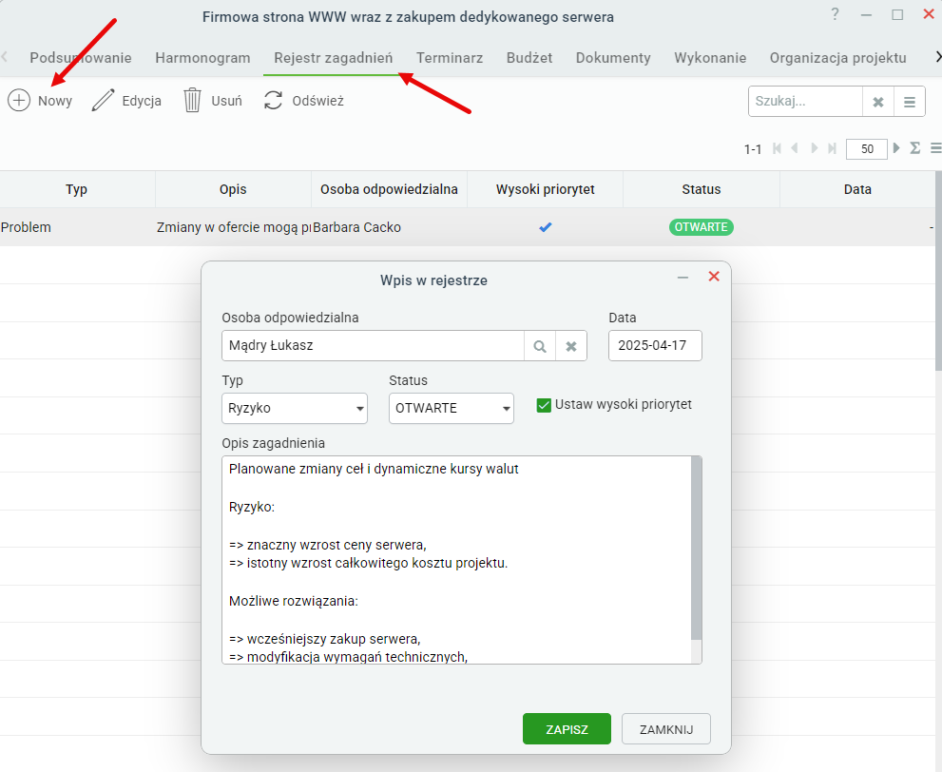Go to the Wykonanie tab
This screenshot has width=942, height=772.
pyautogui.click(x=710, y=58)
